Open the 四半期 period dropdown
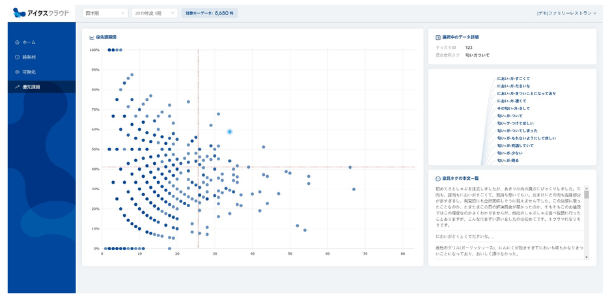The height and width of the screenshot is (299, 612). pyautogui.click(x=105, y=13)
